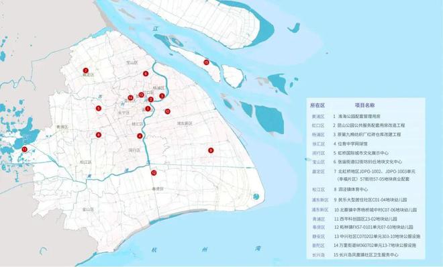Click red marker 3 by the river bend
The image size is (443, 267).
(162, 96)
